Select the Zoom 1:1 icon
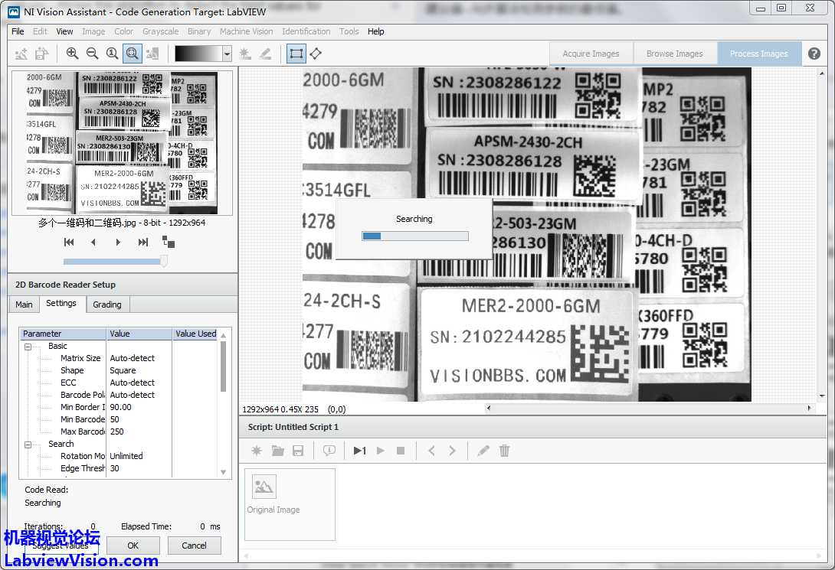Viewport: 835px width, 570px height. pyautogui.click(x=112, y=54)
